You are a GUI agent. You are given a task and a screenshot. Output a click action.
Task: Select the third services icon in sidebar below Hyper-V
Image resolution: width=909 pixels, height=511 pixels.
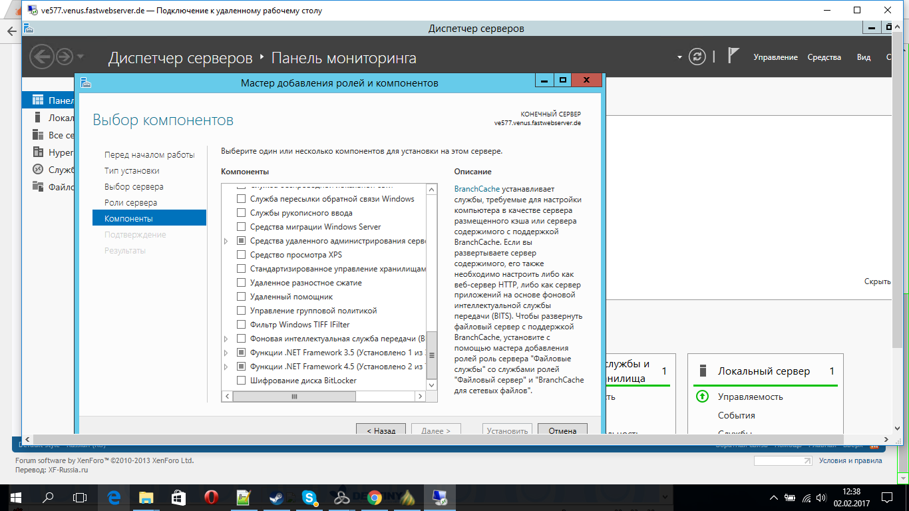pyautogui.click(x=37, y=170)
